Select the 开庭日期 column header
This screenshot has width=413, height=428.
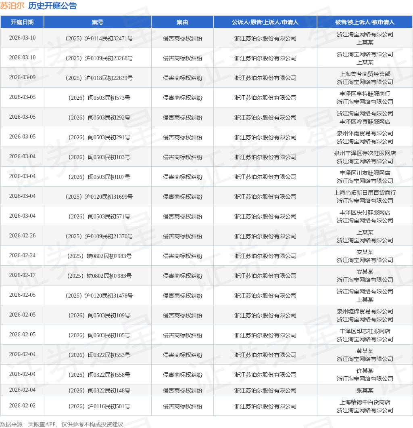(22, 22)
